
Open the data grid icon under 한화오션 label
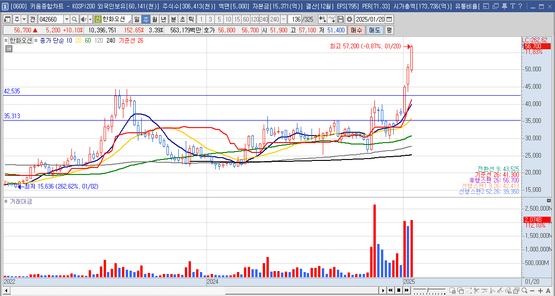[9, 49]
